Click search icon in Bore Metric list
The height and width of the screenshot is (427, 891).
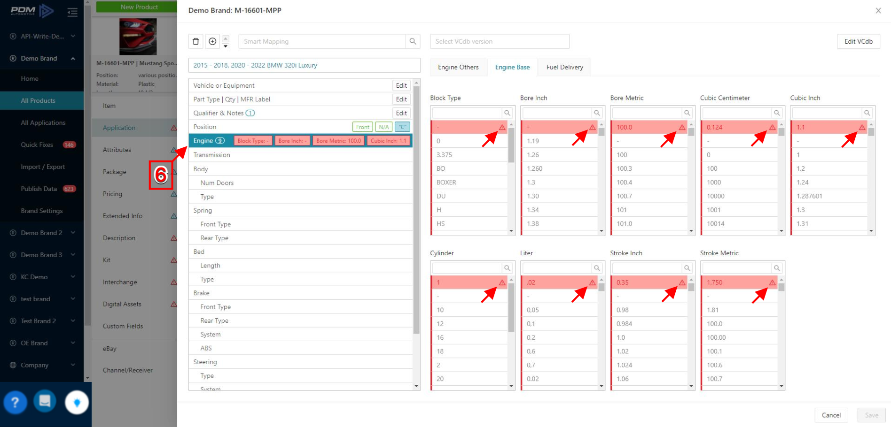(687, 113)
